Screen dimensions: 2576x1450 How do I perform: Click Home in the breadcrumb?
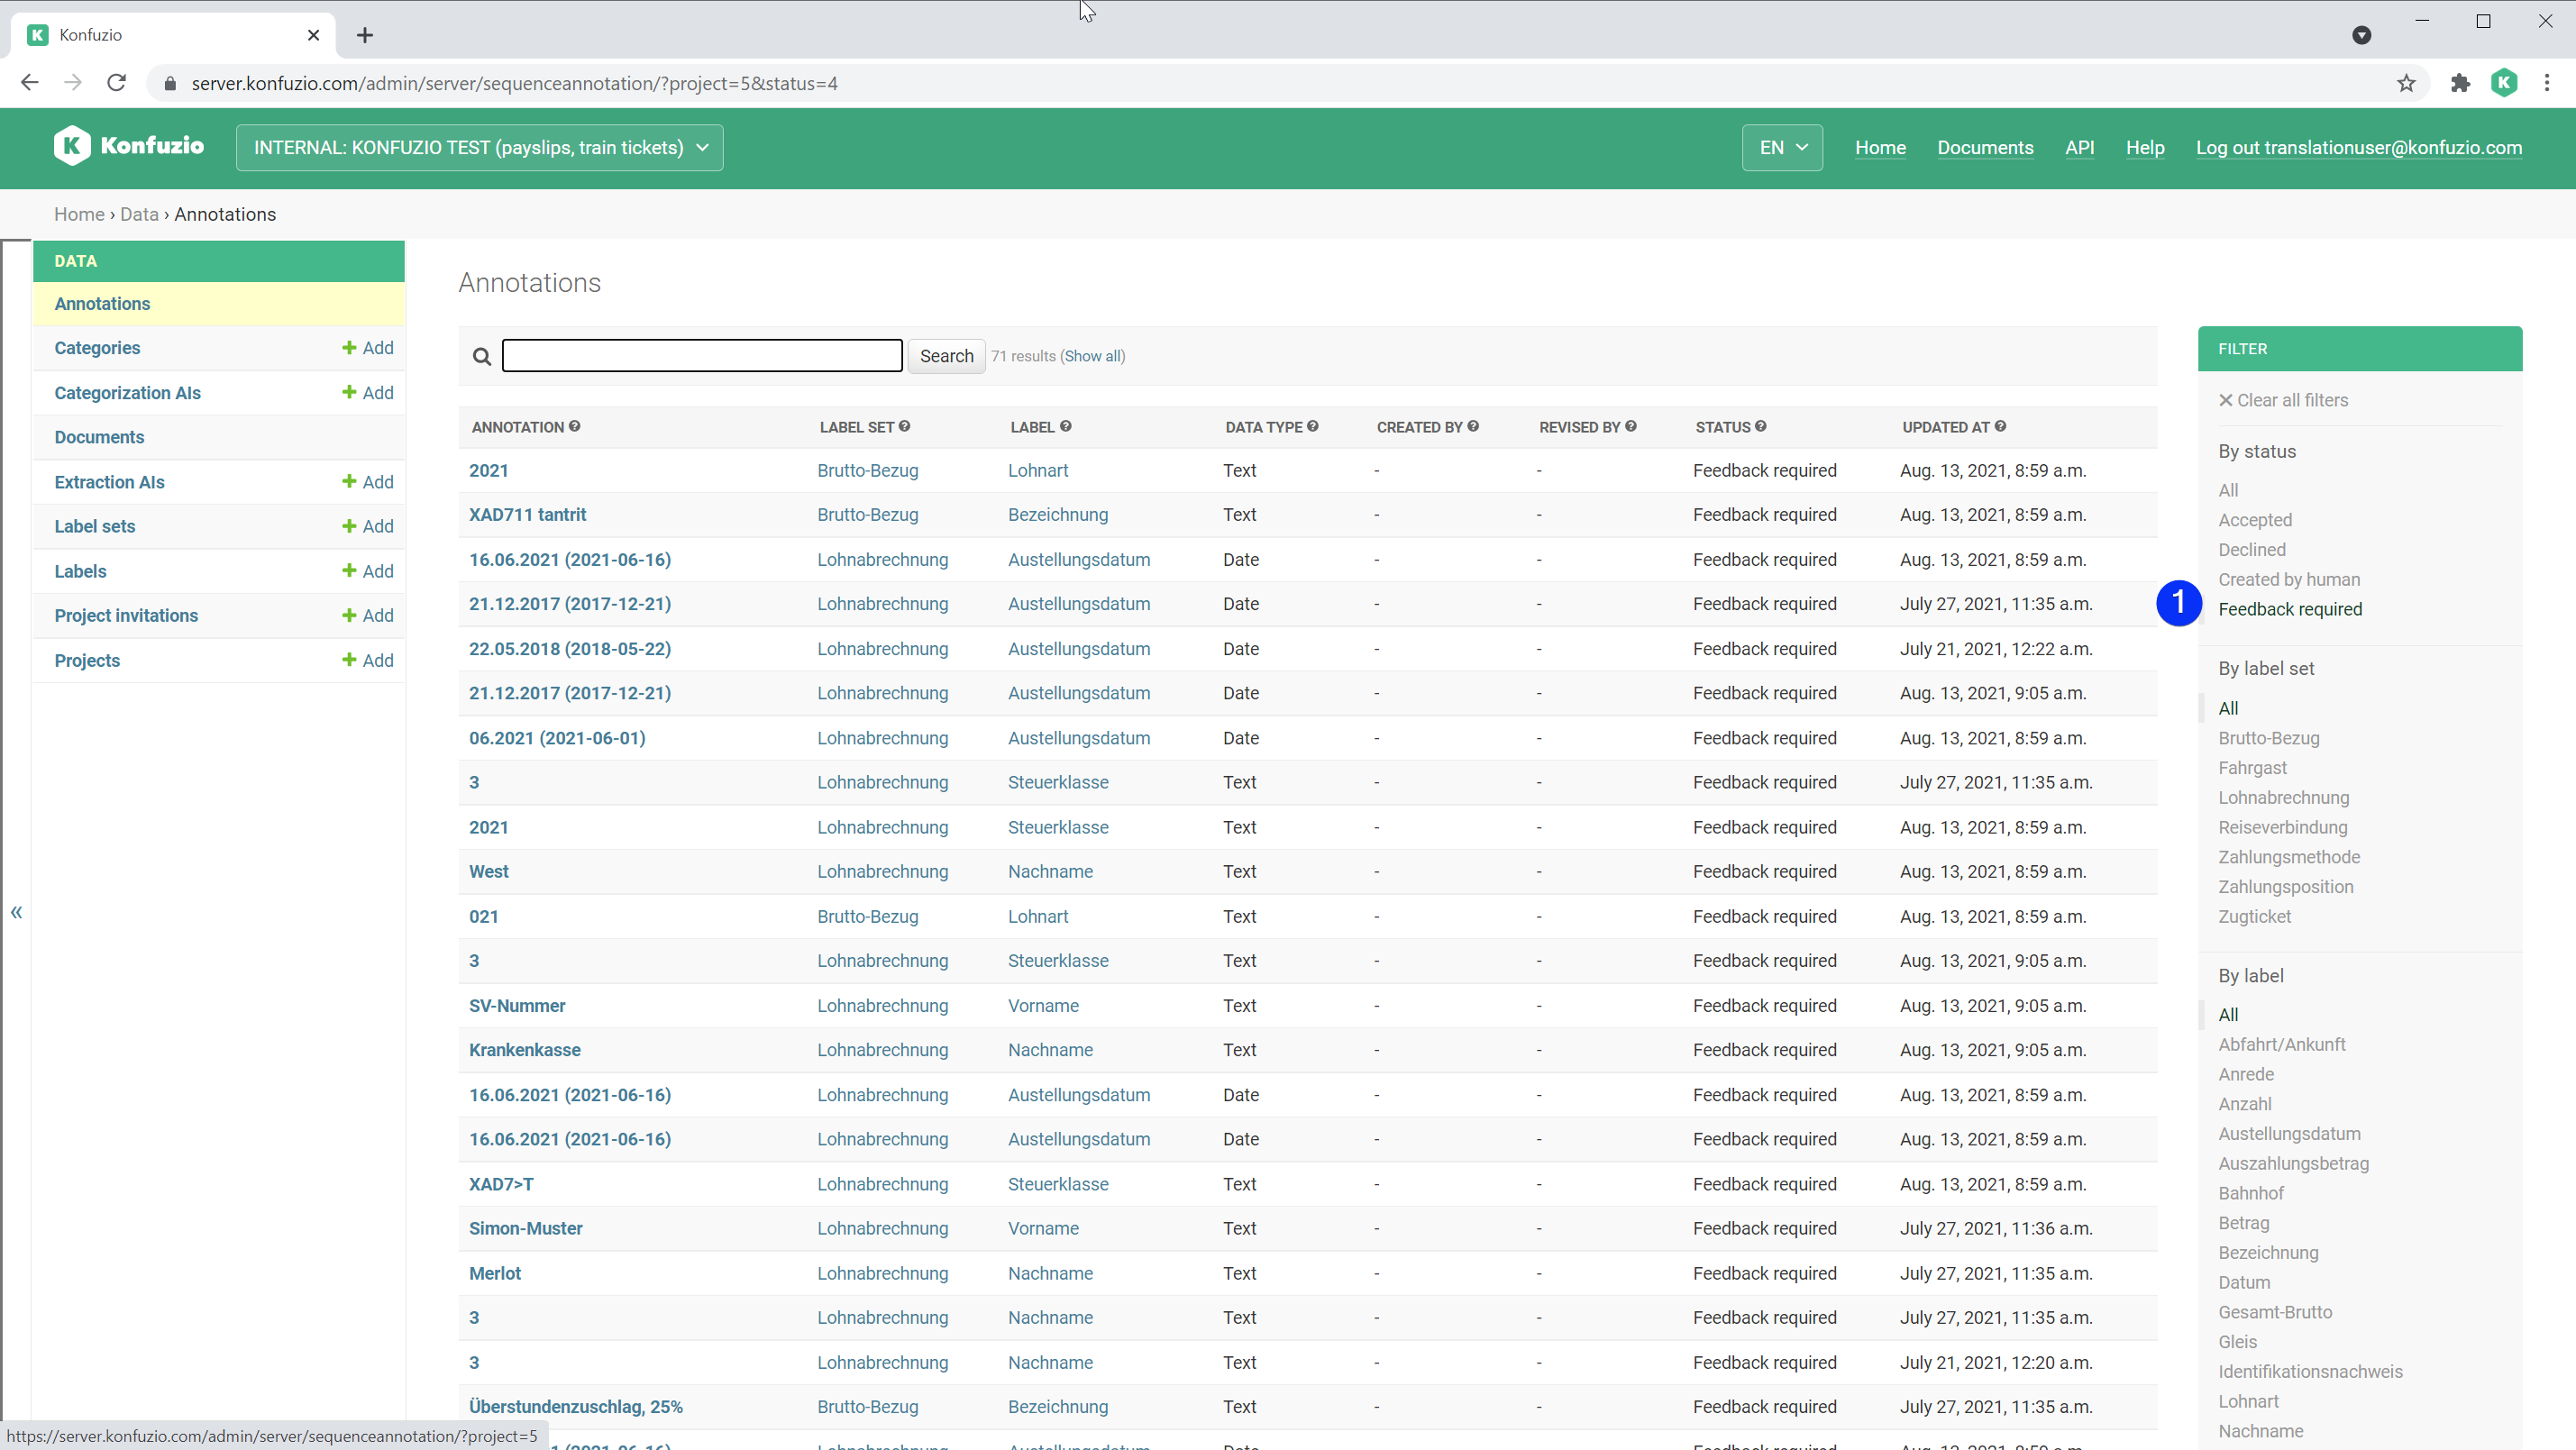[x=79, y=214]
